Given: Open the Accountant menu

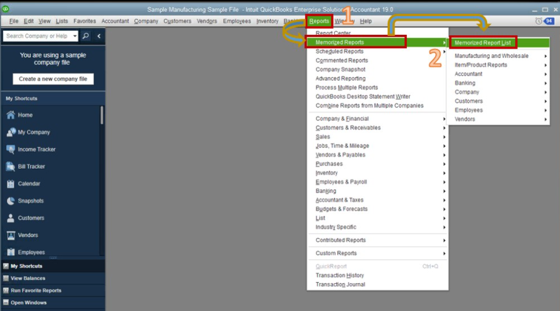Looking at the screenshot, I should tap(115, 21).
